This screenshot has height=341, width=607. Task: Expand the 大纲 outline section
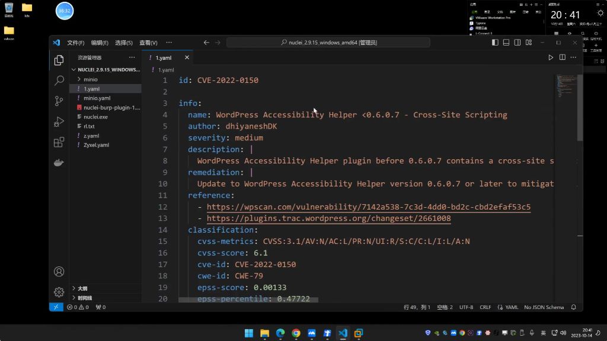pyautogui.click(x=106, y=288)
